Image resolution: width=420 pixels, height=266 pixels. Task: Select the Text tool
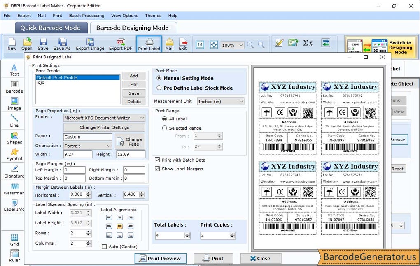click(14, 71)
